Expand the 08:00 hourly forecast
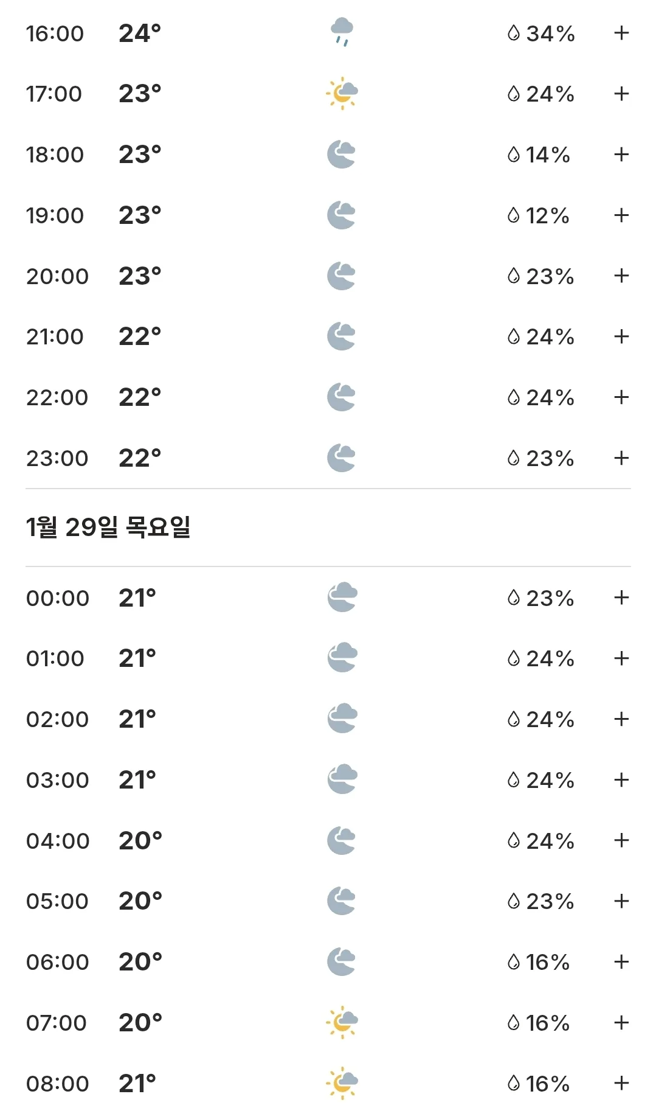 [x=621, y=1083]
